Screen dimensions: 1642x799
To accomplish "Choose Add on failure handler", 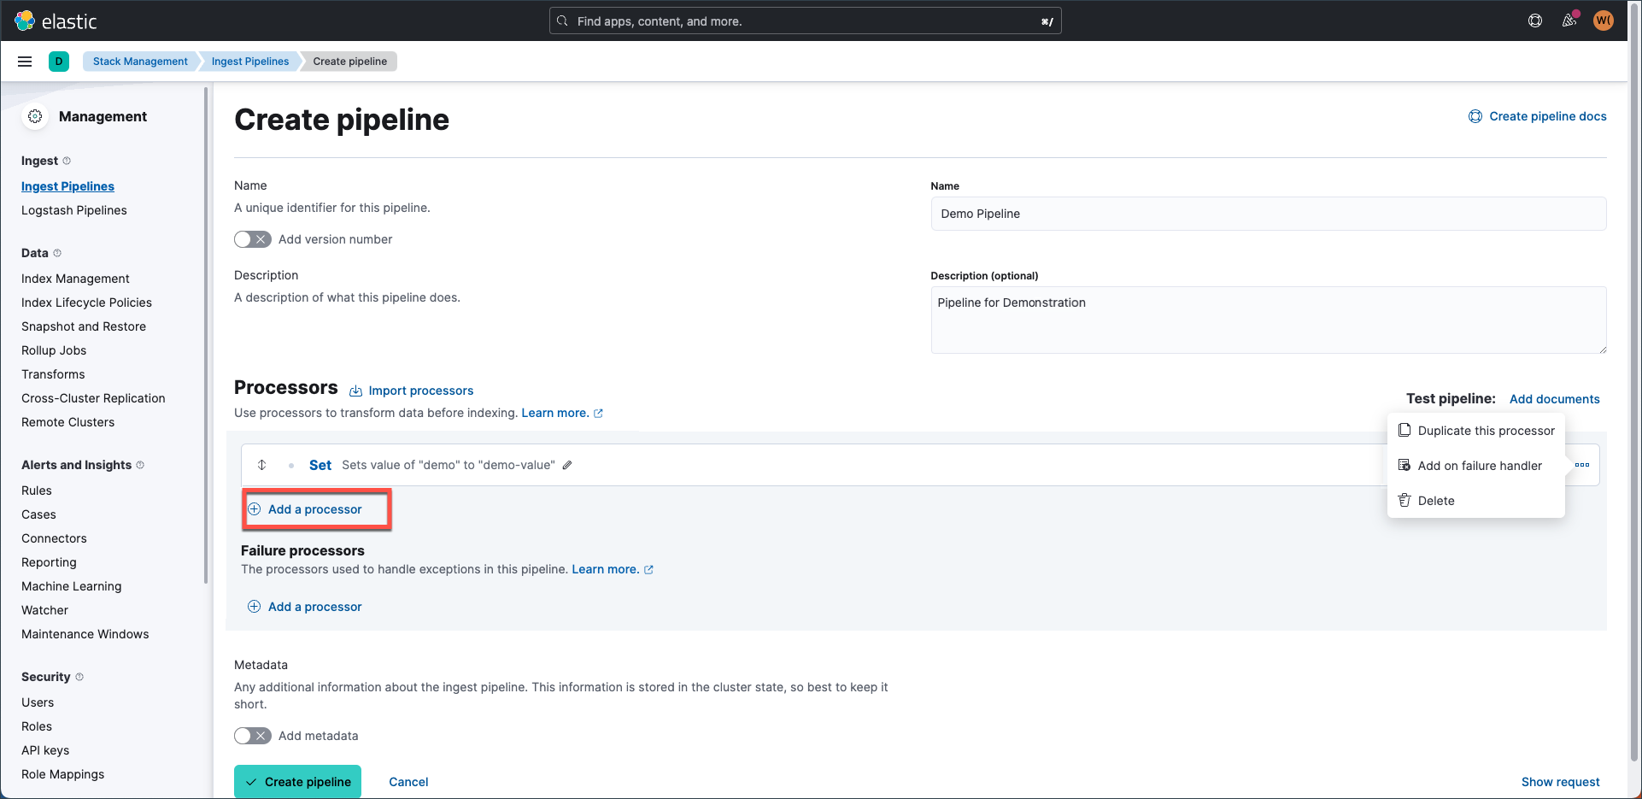I will coord(1480,465).
